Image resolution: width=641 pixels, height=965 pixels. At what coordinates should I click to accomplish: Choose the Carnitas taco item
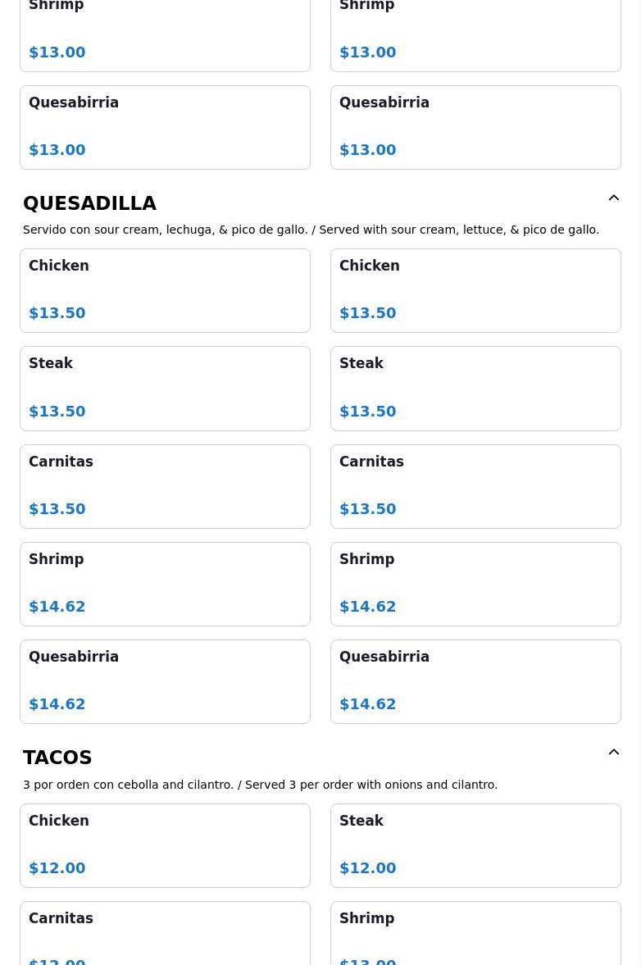coord(165,935)
